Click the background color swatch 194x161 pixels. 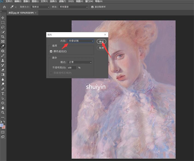pos(4,127)
